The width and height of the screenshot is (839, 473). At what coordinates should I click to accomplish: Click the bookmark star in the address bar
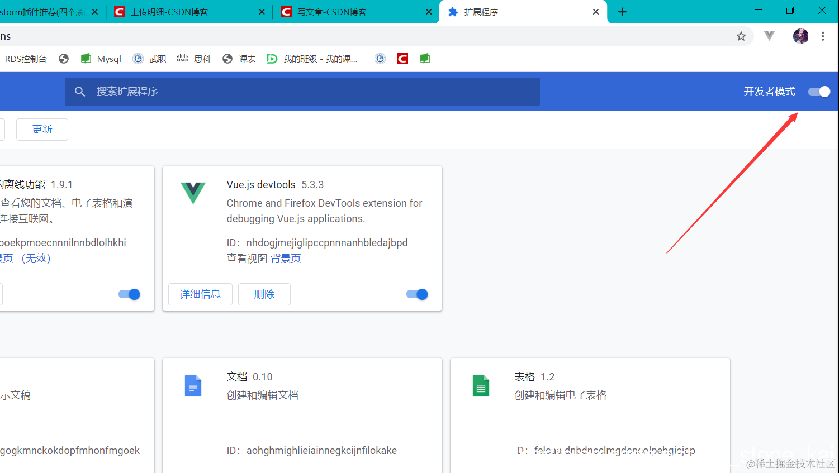point(741,36)
